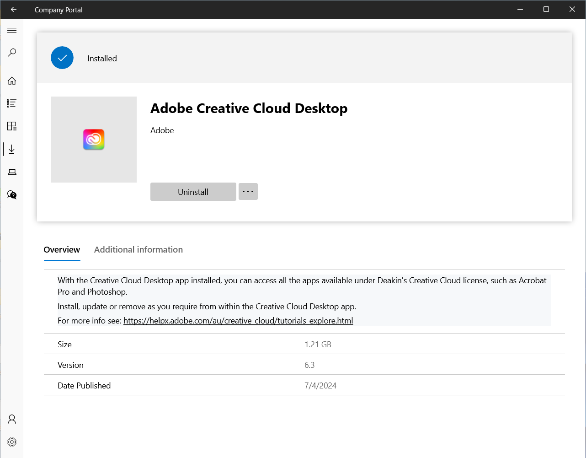The height and width of the screenshot is (458, 586).
Task: Open Settings gear in sidebar
Action: coord(12,442)
